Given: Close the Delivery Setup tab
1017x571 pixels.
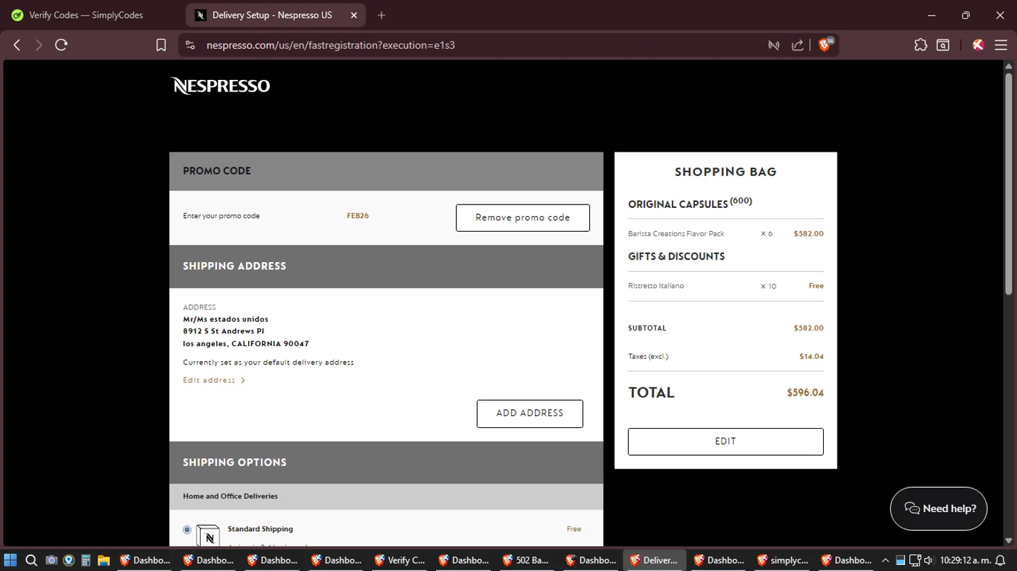Looking at the screenshot, I should (354, 15).
